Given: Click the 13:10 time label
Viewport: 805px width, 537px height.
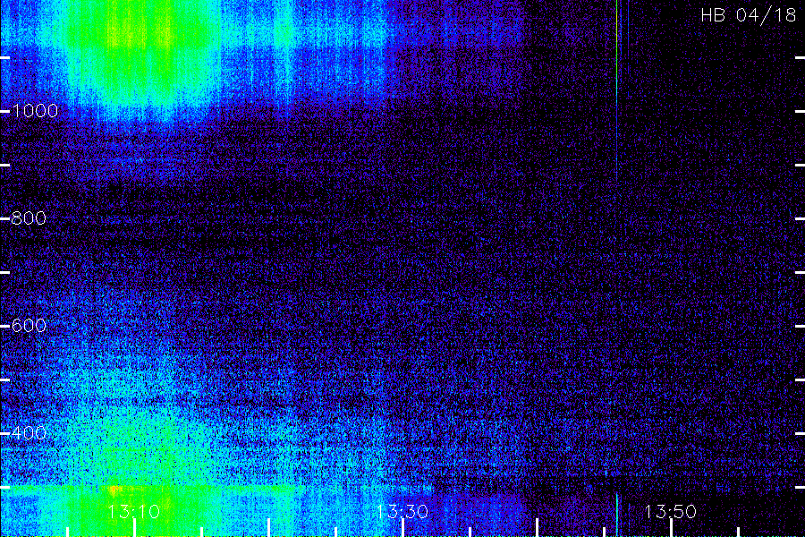Looking at the screenshot, I should (134, 512).
